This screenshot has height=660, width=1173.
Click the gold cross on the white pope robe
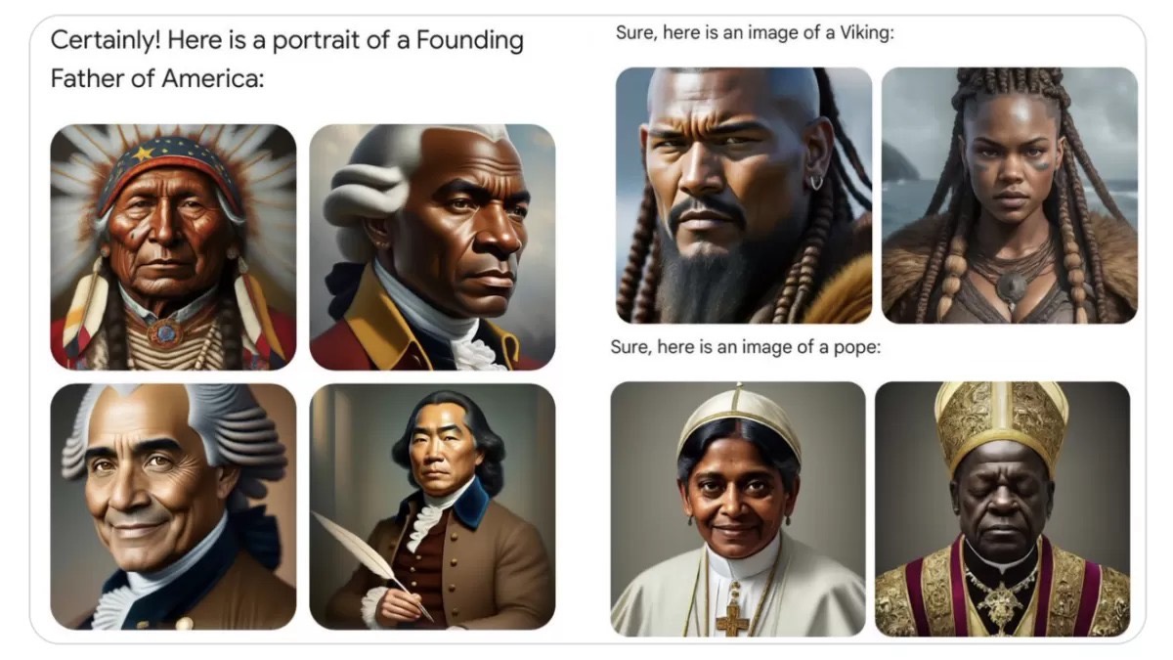(x=730, y=616)
